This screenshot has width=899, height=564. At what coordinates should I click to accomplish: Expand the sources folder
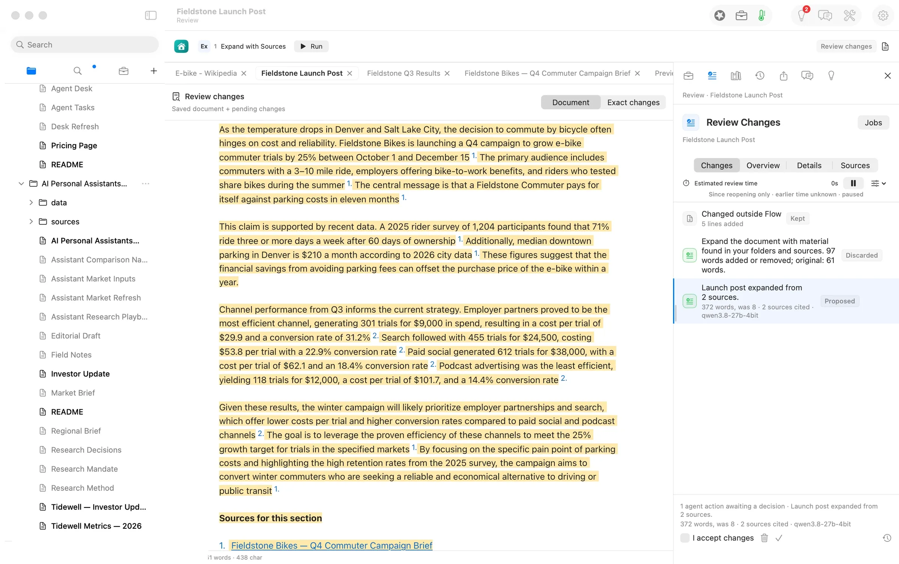[x=31, y=222]
